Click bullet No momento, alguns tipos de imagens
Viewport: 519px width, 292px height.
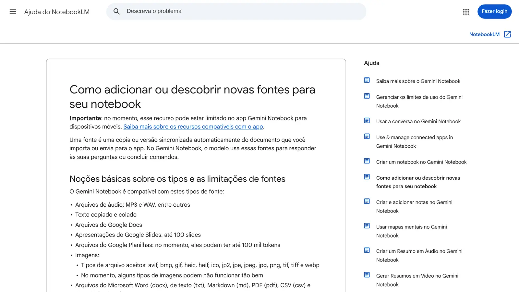pos(172,275)
